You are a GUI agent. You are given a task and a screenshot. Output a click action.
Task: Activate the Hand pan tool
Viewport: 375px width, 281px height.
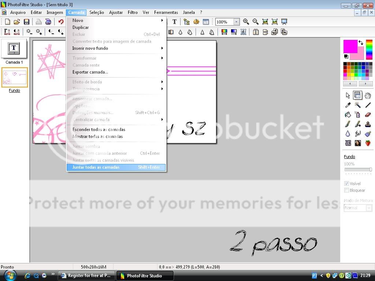click(368, 96)
